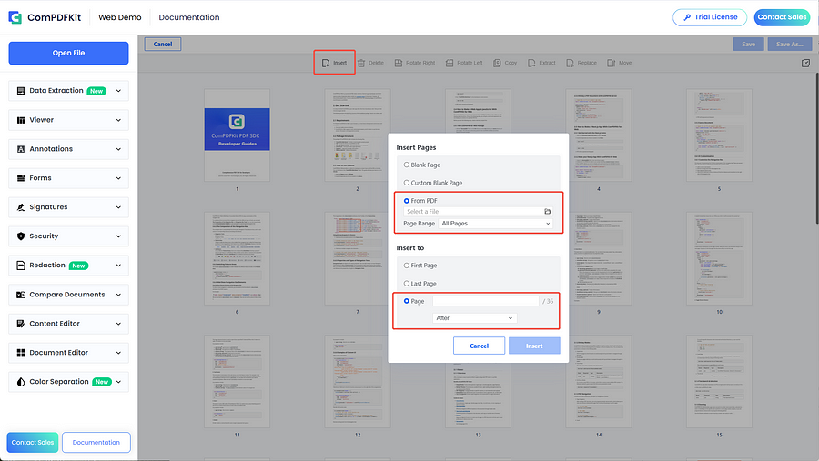Click the Save As button

coord(789,44)
